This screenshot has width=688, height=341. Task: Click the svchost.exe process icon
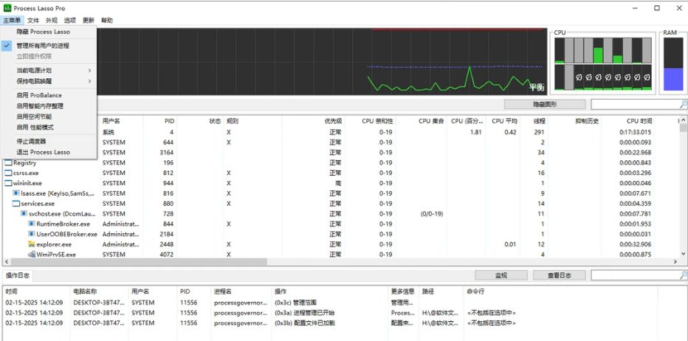[24, 214]
